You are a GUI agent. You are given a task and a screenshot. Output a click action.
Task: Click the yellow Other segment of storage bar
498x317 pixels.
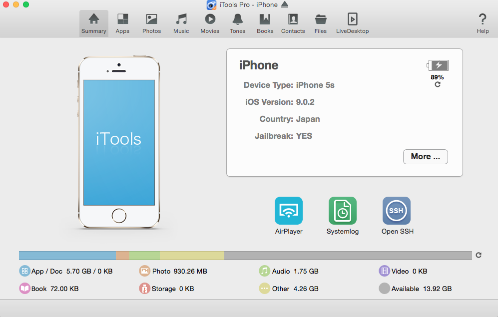192,256
